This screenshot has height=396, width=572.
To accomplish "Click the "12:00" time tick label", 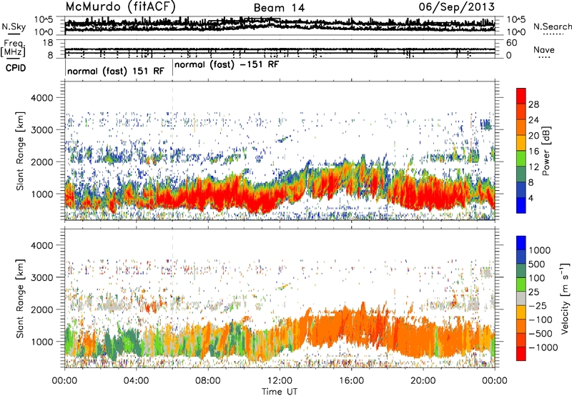I will click(280, 381).
